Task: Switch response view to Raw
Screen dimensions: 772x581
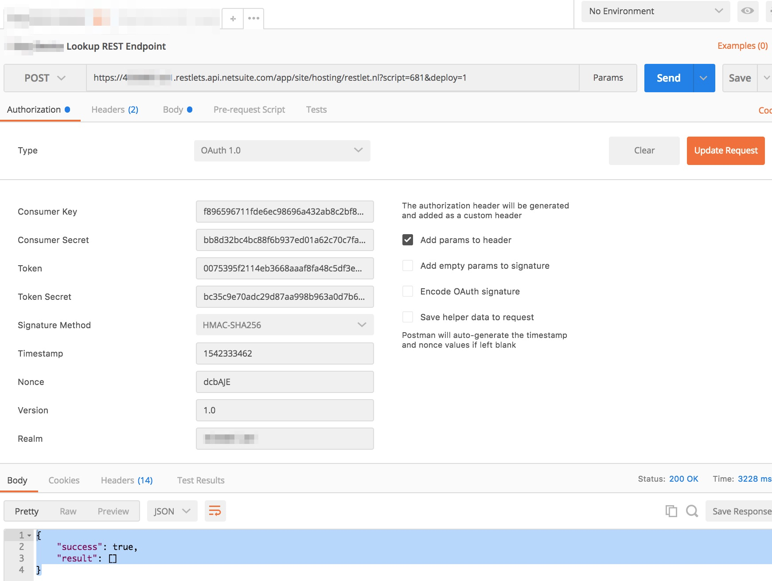Action: click(68, 511)
